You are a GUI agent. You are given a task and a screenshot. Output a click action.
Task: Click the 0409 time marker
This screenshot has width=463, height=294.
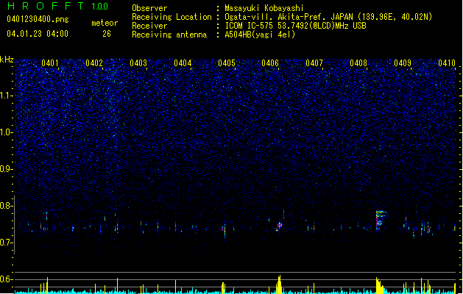tap(403, 63)
